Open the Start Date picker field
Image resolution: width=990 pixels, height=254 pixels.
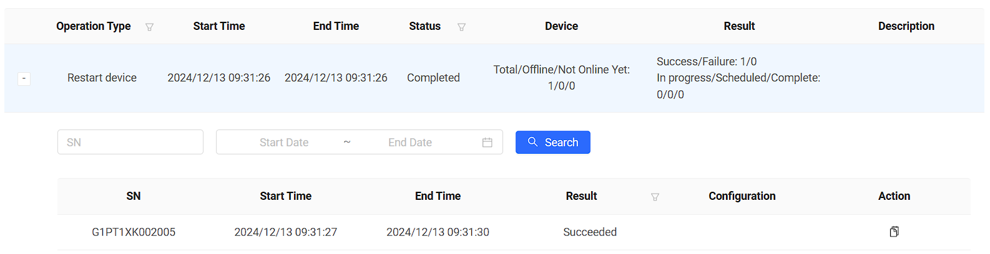pos(284,143)
